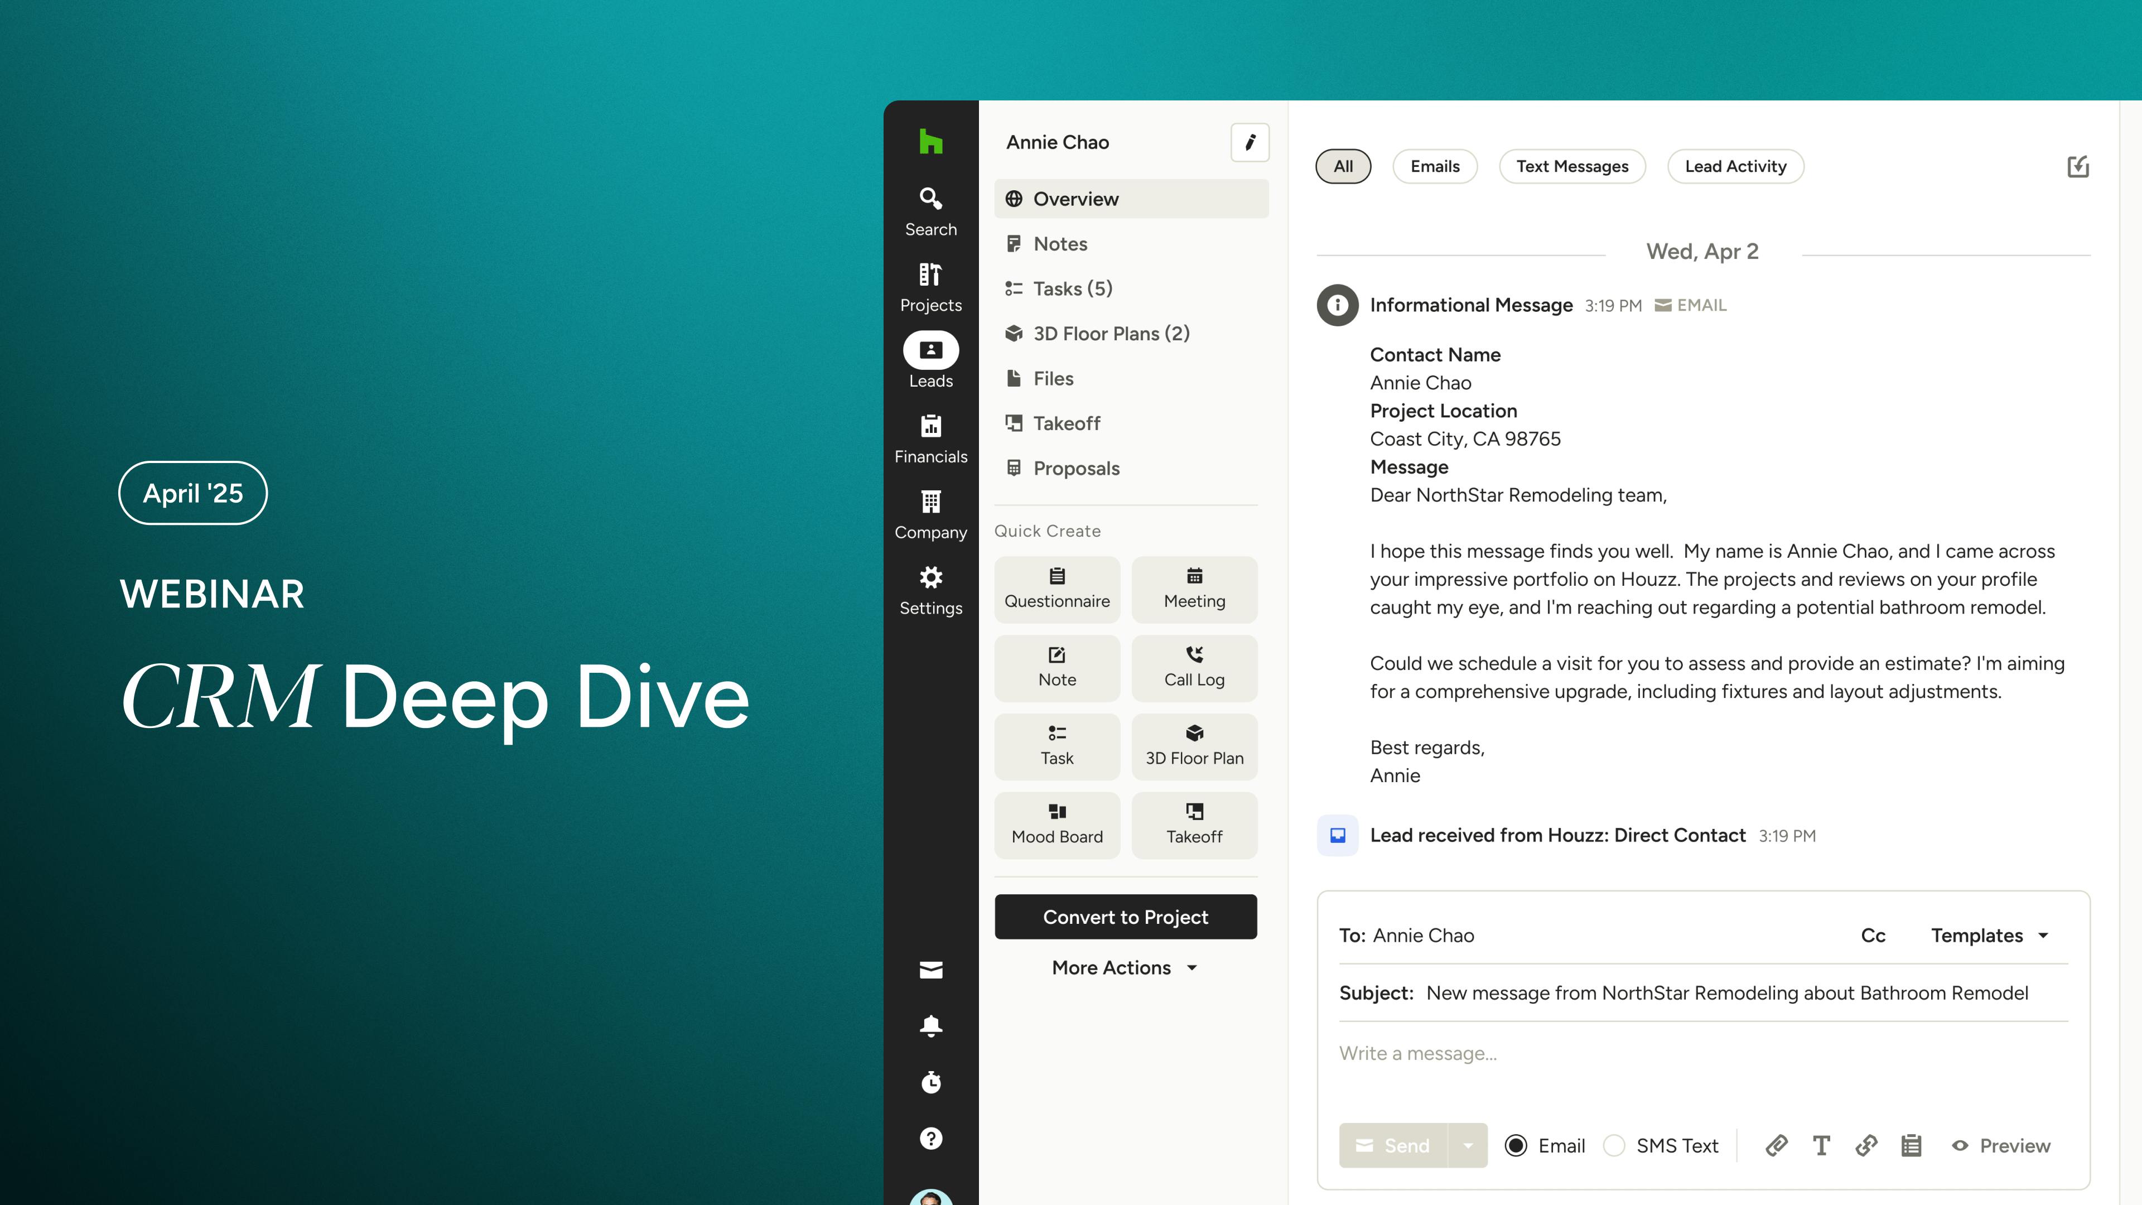Click the "Wed, Apr 2" date header
The height and width of the screenshot is (1205, 2142).
(x=1702, y=251)
